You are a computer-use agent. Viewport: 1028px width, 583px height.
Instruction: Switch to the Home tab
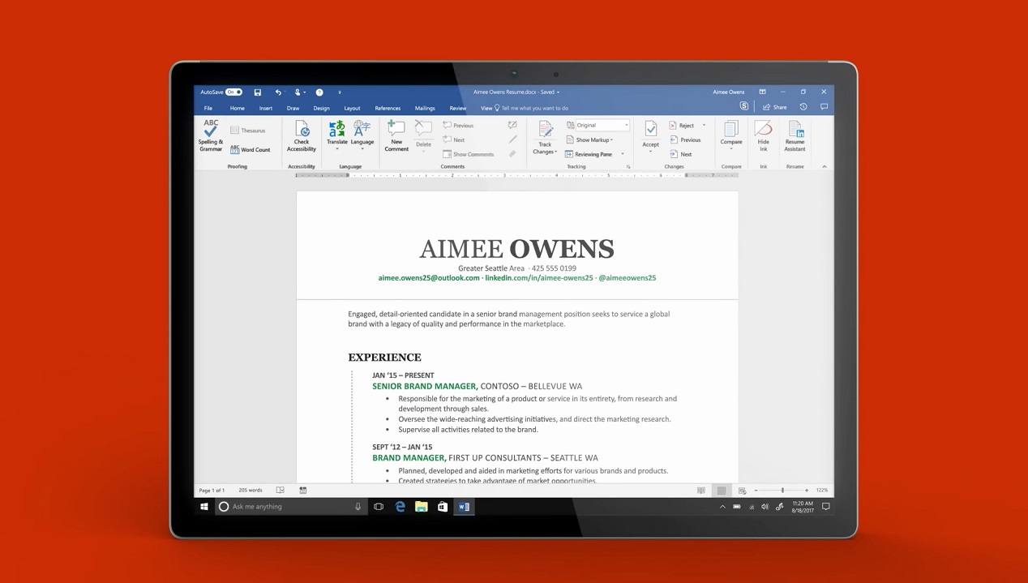237,108
